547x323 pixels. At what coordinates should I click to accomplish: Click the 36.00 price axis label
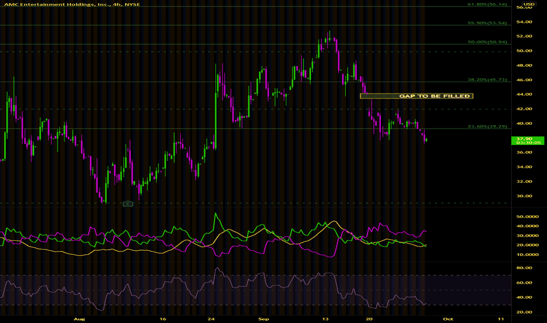tap(524, 152)
